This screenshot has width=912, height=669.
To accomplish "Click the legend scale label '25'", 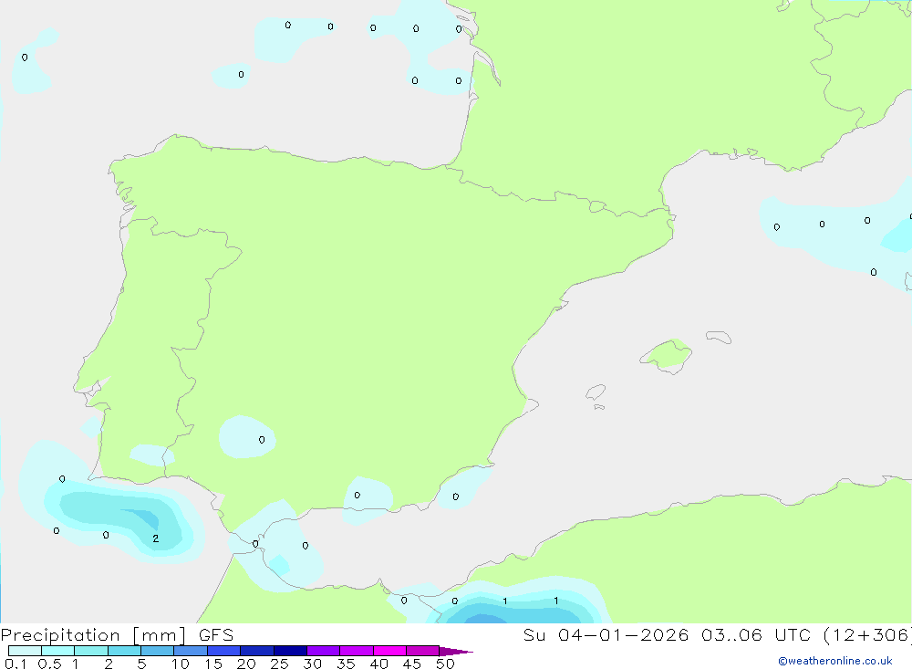I will pyautogui.click(x=280, y=664).
